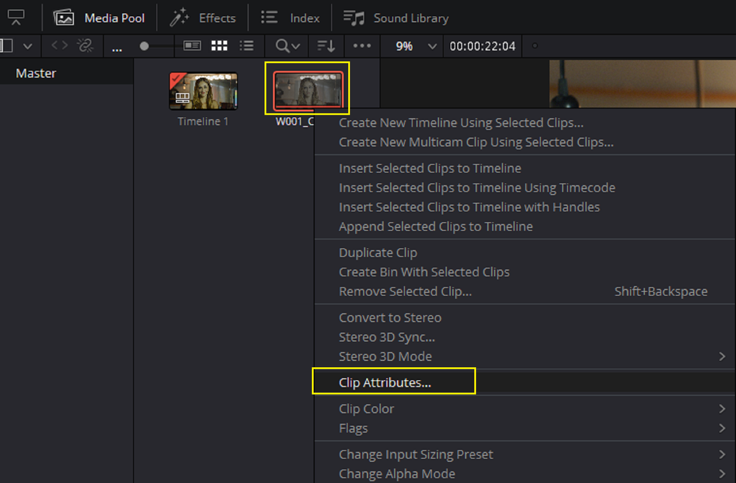Expand Change Alpha Mode submenu
This screenshot has width=736, height=483.
tap(525, 473)
